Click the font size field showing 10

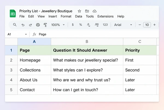[x=147, y=25]
